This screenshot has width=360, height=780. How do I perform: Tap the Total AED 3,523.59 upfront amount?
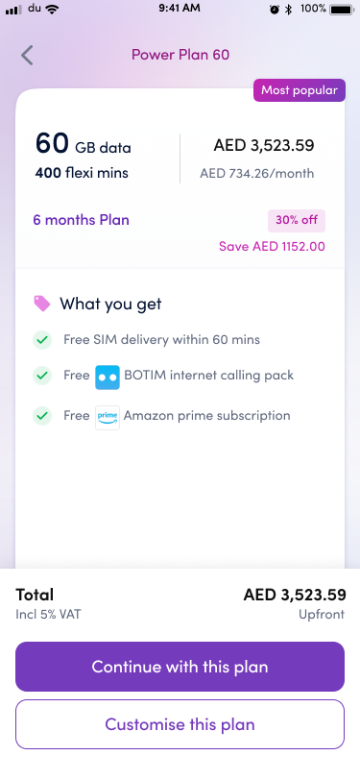pyautogui.click(x=295, y=595)
